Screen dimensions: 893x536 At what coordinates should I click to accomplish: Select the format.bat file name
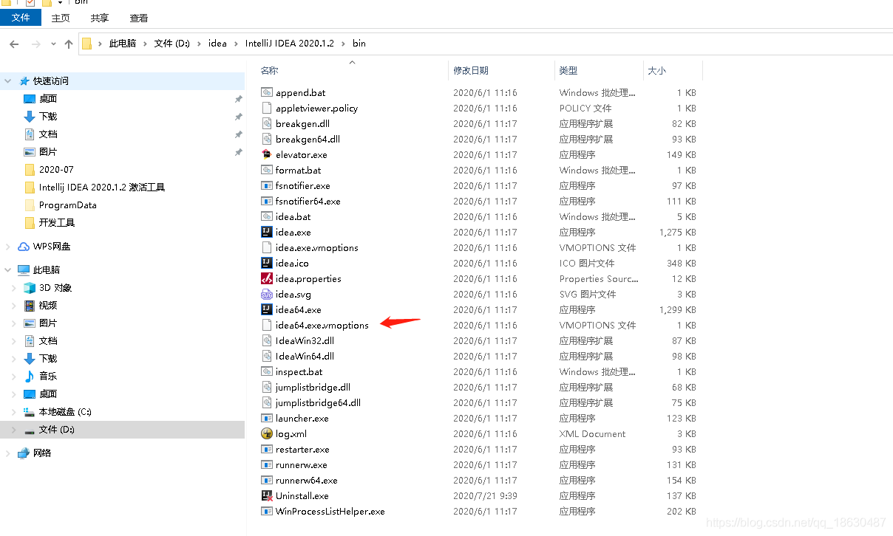tap(298, 170)
